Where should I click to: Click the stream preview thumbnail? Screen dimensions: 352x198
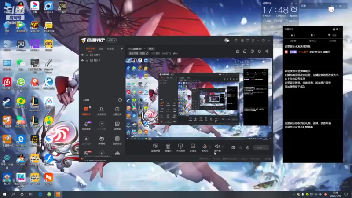coord(199,99)
